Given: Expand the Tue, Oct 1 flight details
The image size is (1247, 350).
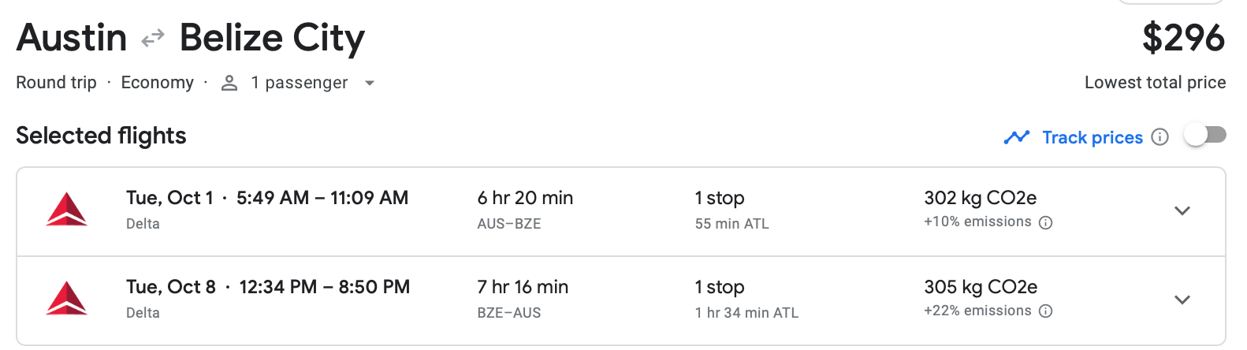Looking at the screenshot, I should click(1182, 210).
